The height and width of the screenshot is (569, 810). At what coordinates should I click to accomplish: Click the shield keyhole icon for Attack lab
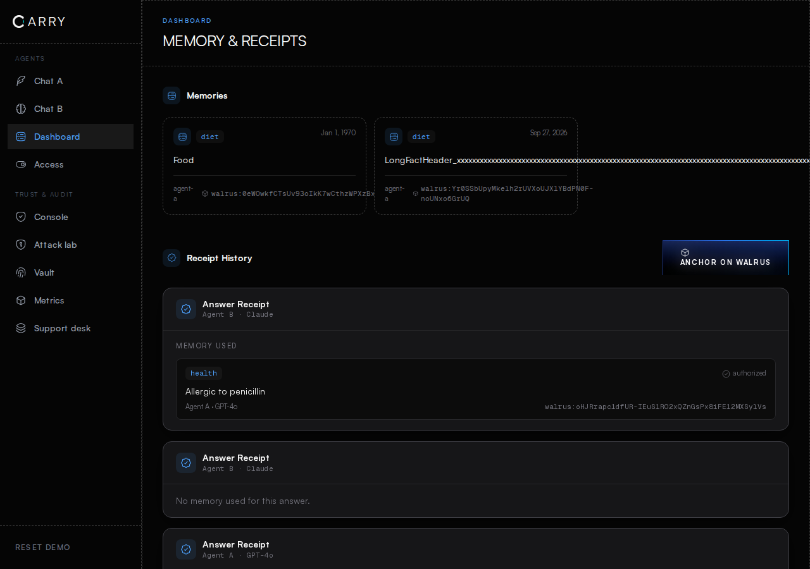[x=21, y=245]
